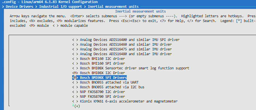The width and height of the screenshot is (256, 110).
Task: Toggle the BNO055 attached via I2C bus option
Action: (75, 87)
